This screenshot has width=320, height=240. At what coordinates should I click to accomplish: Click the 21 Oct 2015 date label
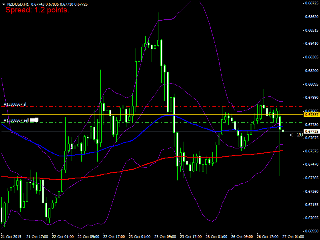point(11,236)
